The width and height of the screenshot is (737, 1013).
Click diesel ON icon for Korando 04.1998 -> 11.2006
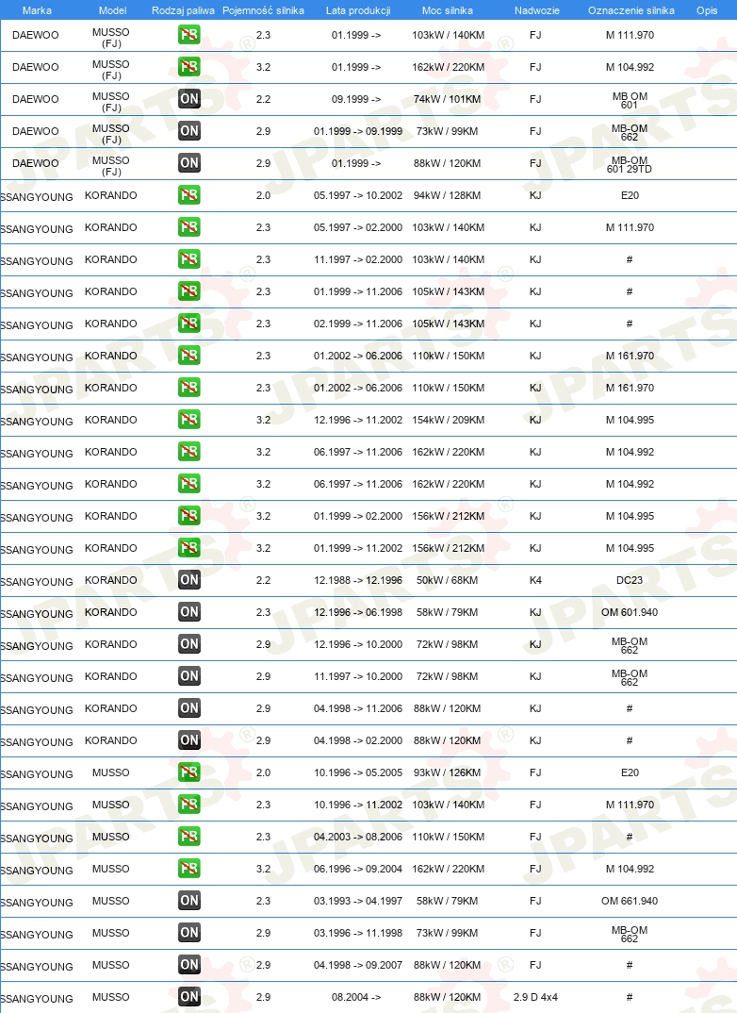tap(189, 708)
